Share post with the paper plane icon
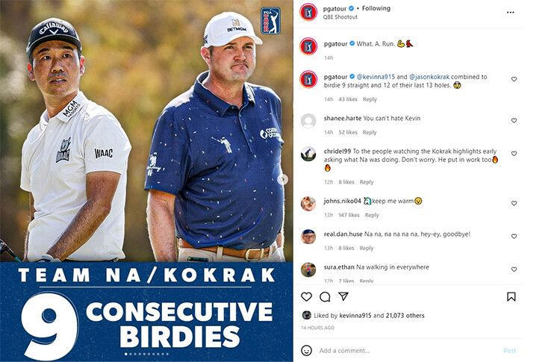 (343, 296)
